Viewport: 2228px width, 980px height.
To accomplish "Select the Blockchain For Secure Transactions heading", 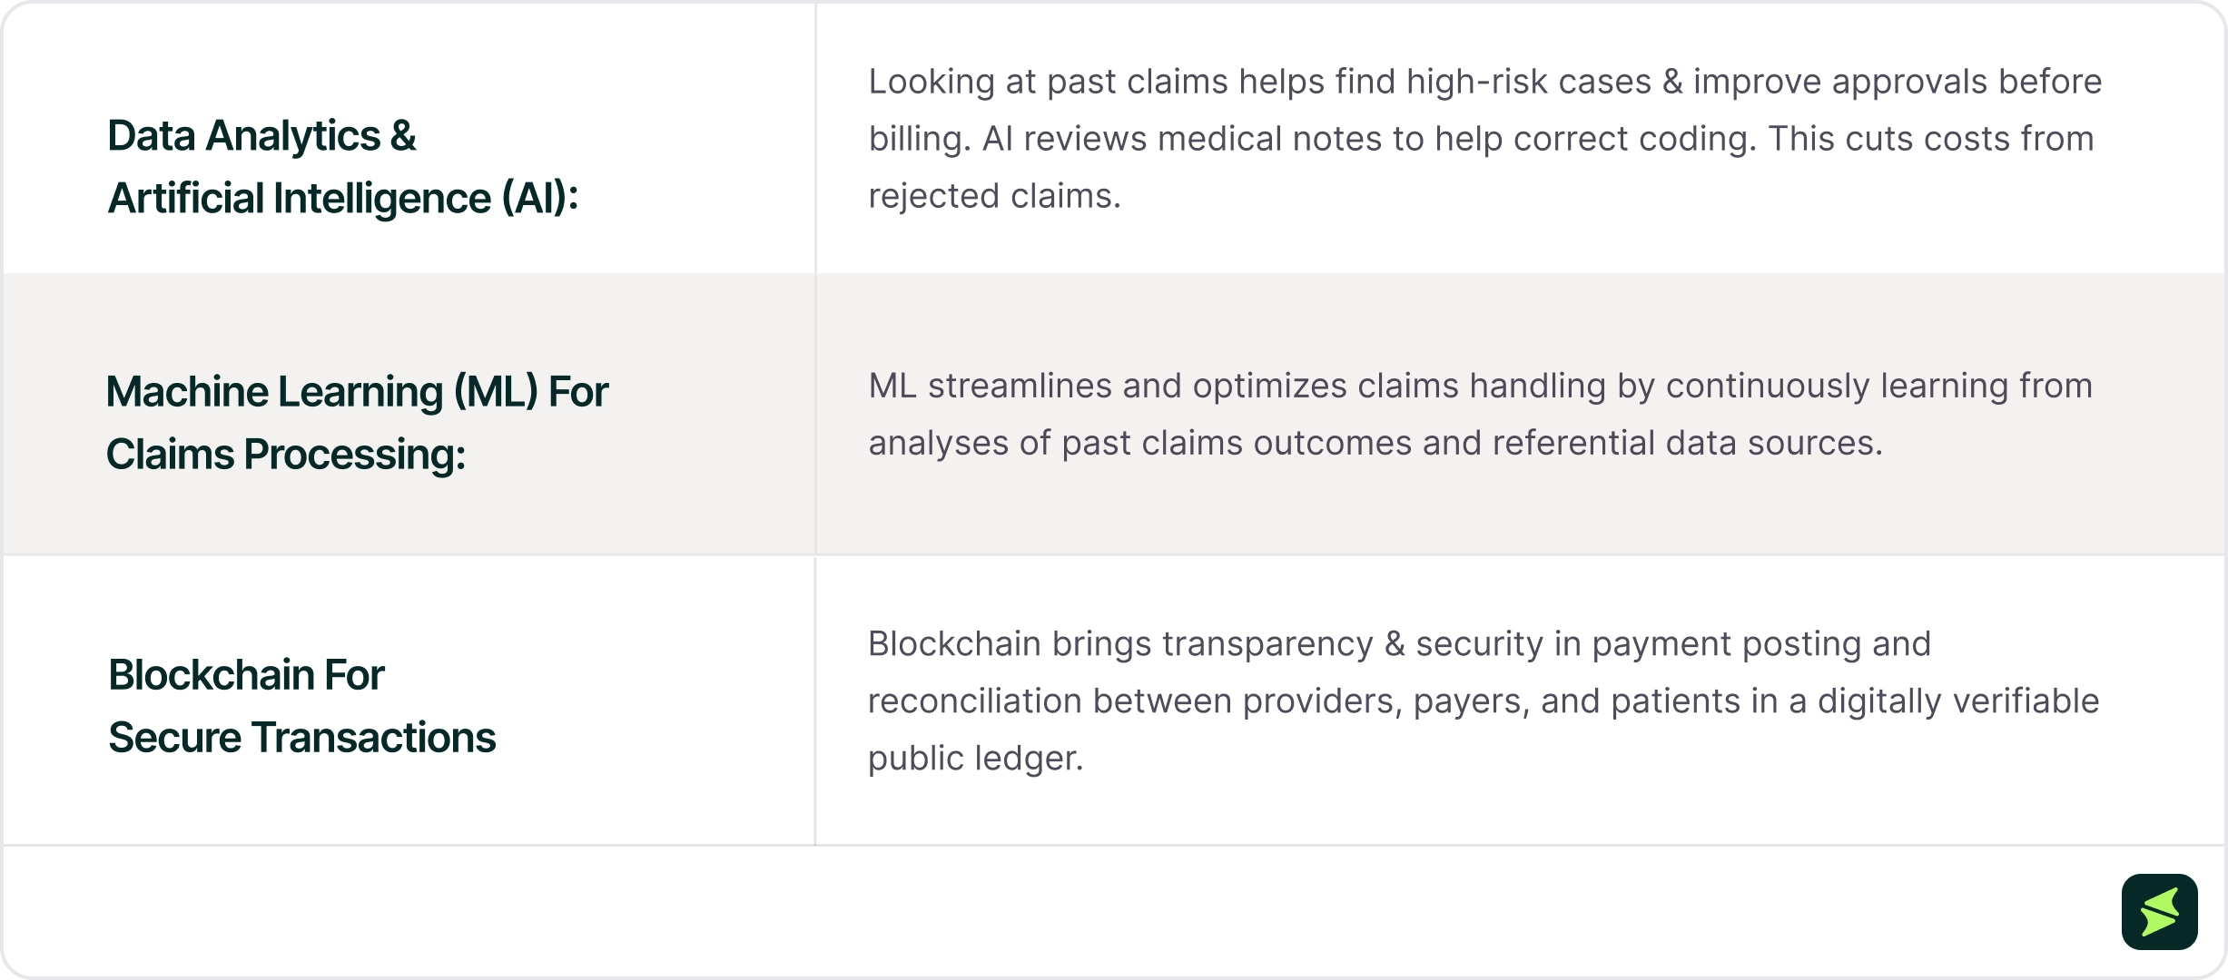I will coord(301,706).
